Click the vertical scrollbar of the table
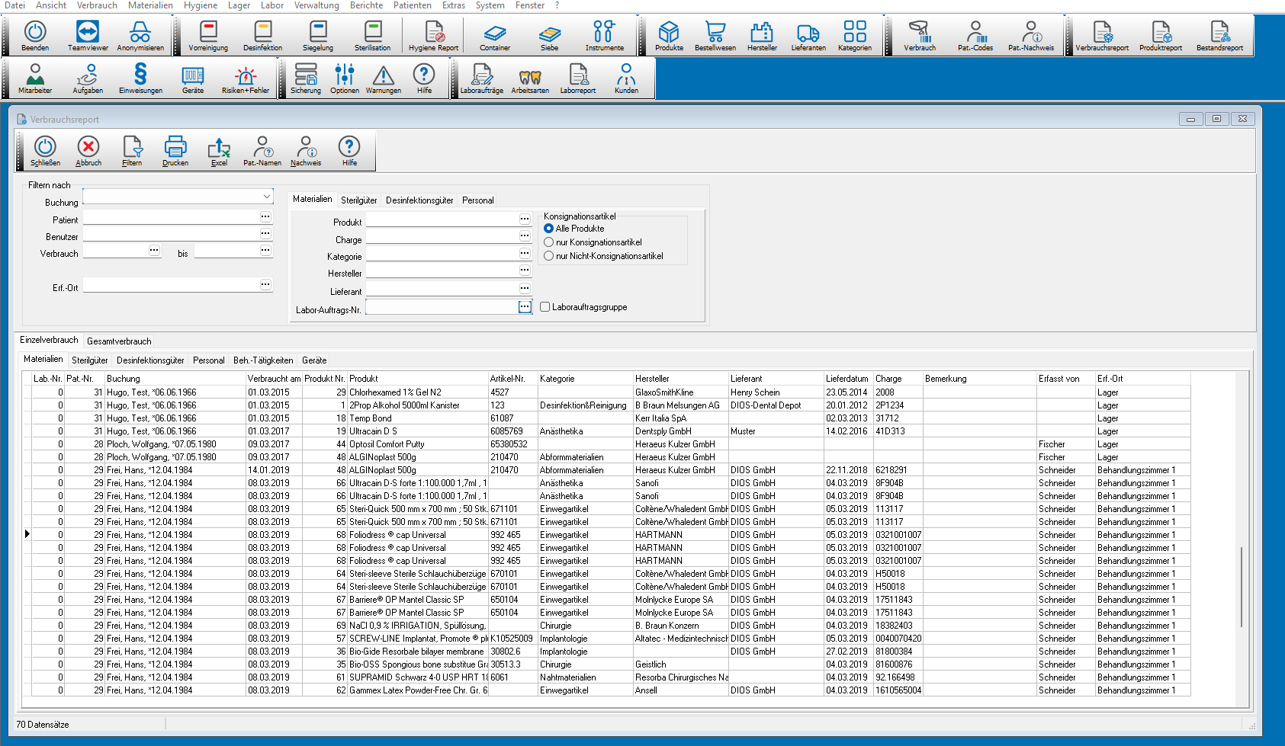This screenshot has height=746, width=1285. pyautogui.click(x=1242, y=587)
